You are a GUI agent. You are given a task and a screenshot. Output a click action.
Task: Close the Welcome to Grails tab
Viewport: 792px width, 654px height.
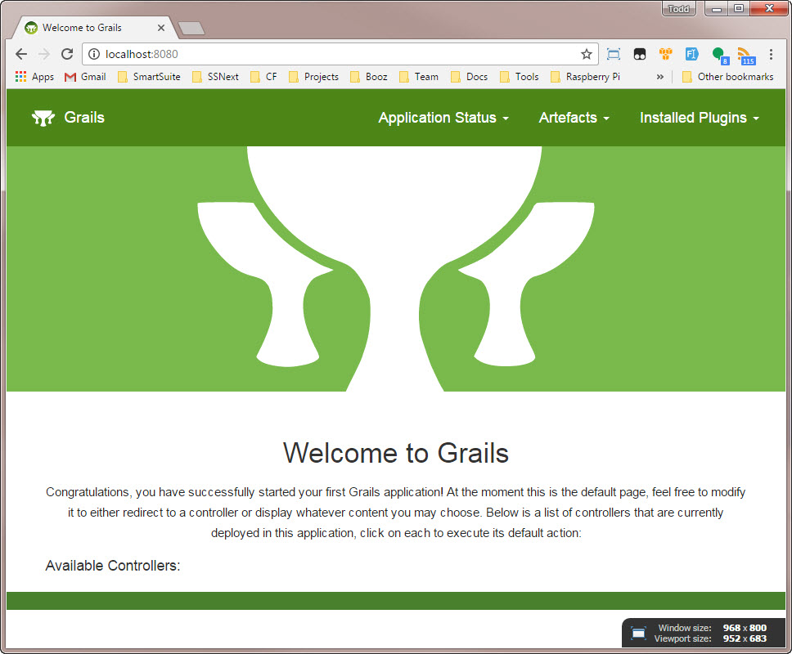coord(161,28)
